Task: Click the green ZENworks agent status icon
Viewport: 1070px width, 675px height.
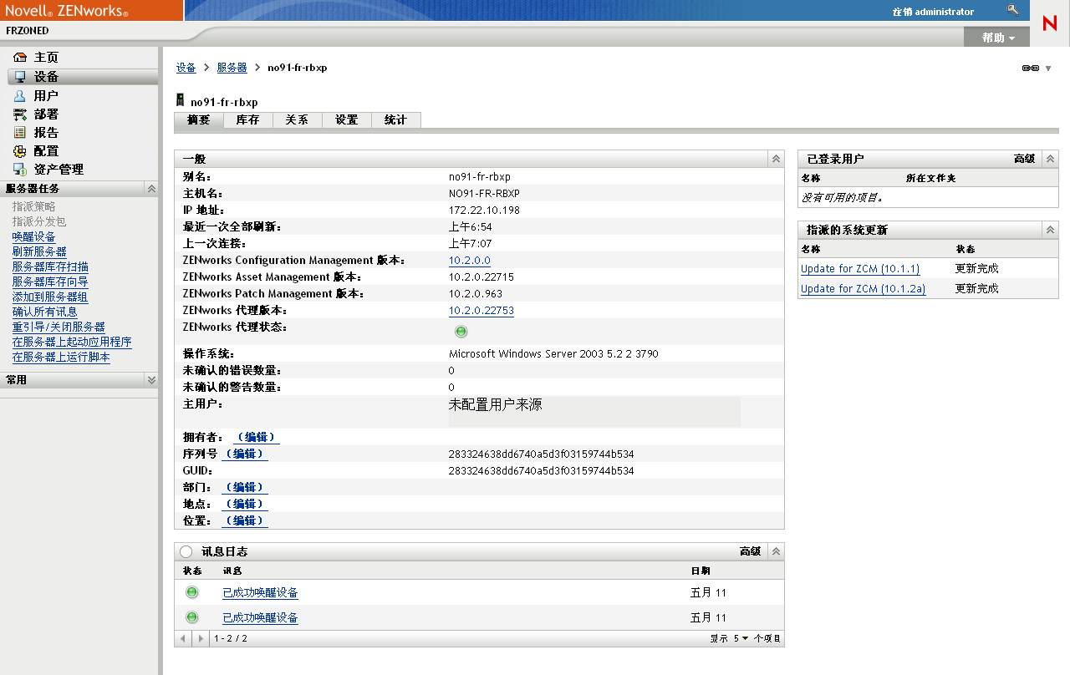Action: [461, 332]
